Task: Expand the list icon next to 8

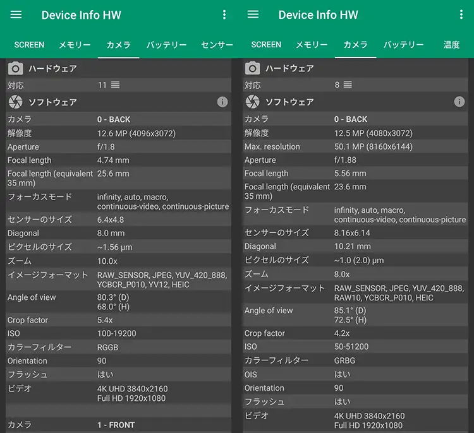Action: point(348,85)
